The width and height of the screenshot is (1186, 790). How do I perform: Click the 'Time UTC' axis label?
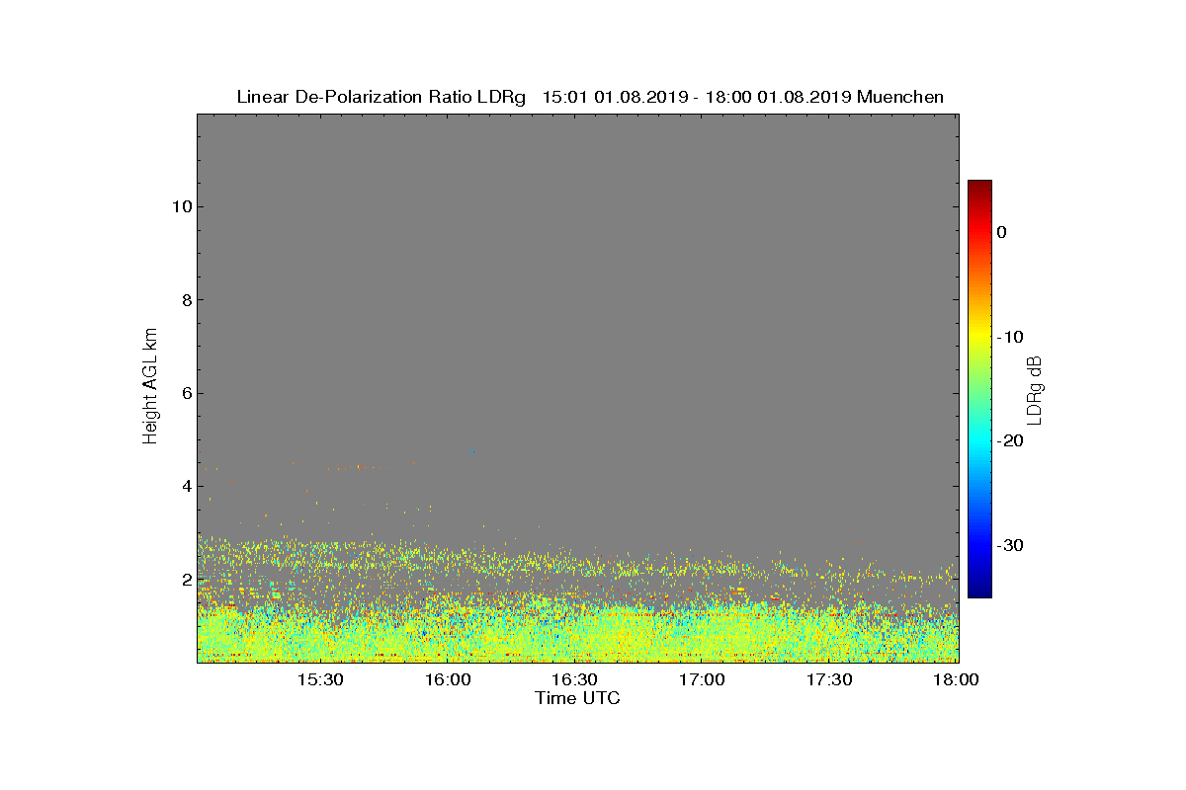(578, 698)
